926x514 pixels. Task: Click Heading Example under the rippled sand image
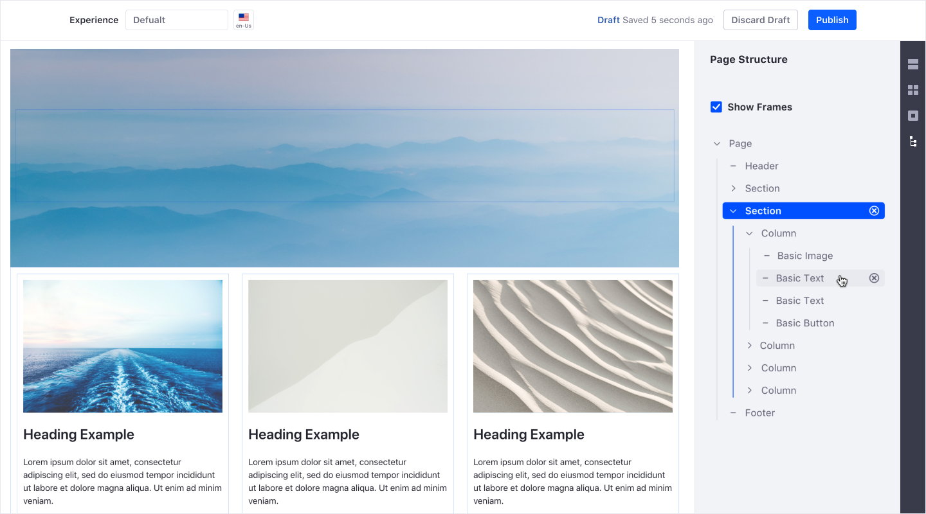[529, 434]
